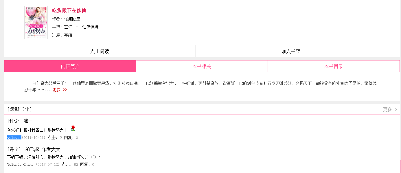Click the rose emoji icon
The width and height of the screenshot is (401, 173).
point(73,129)
